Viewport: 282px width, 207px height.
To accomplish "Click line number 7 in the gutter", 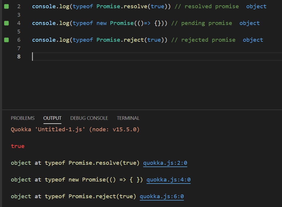I will [19, 48].
